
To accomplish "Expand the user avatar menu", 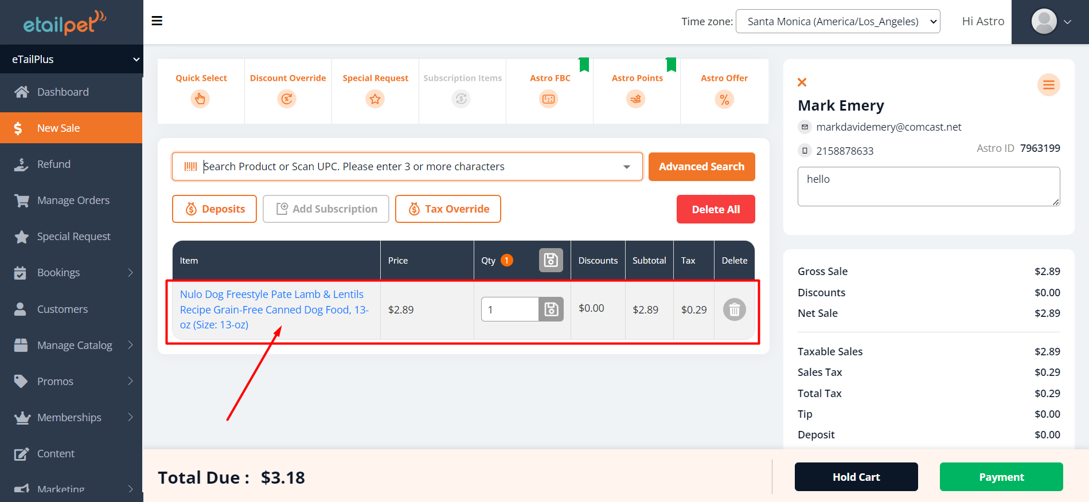I will tap(1051, 22).
